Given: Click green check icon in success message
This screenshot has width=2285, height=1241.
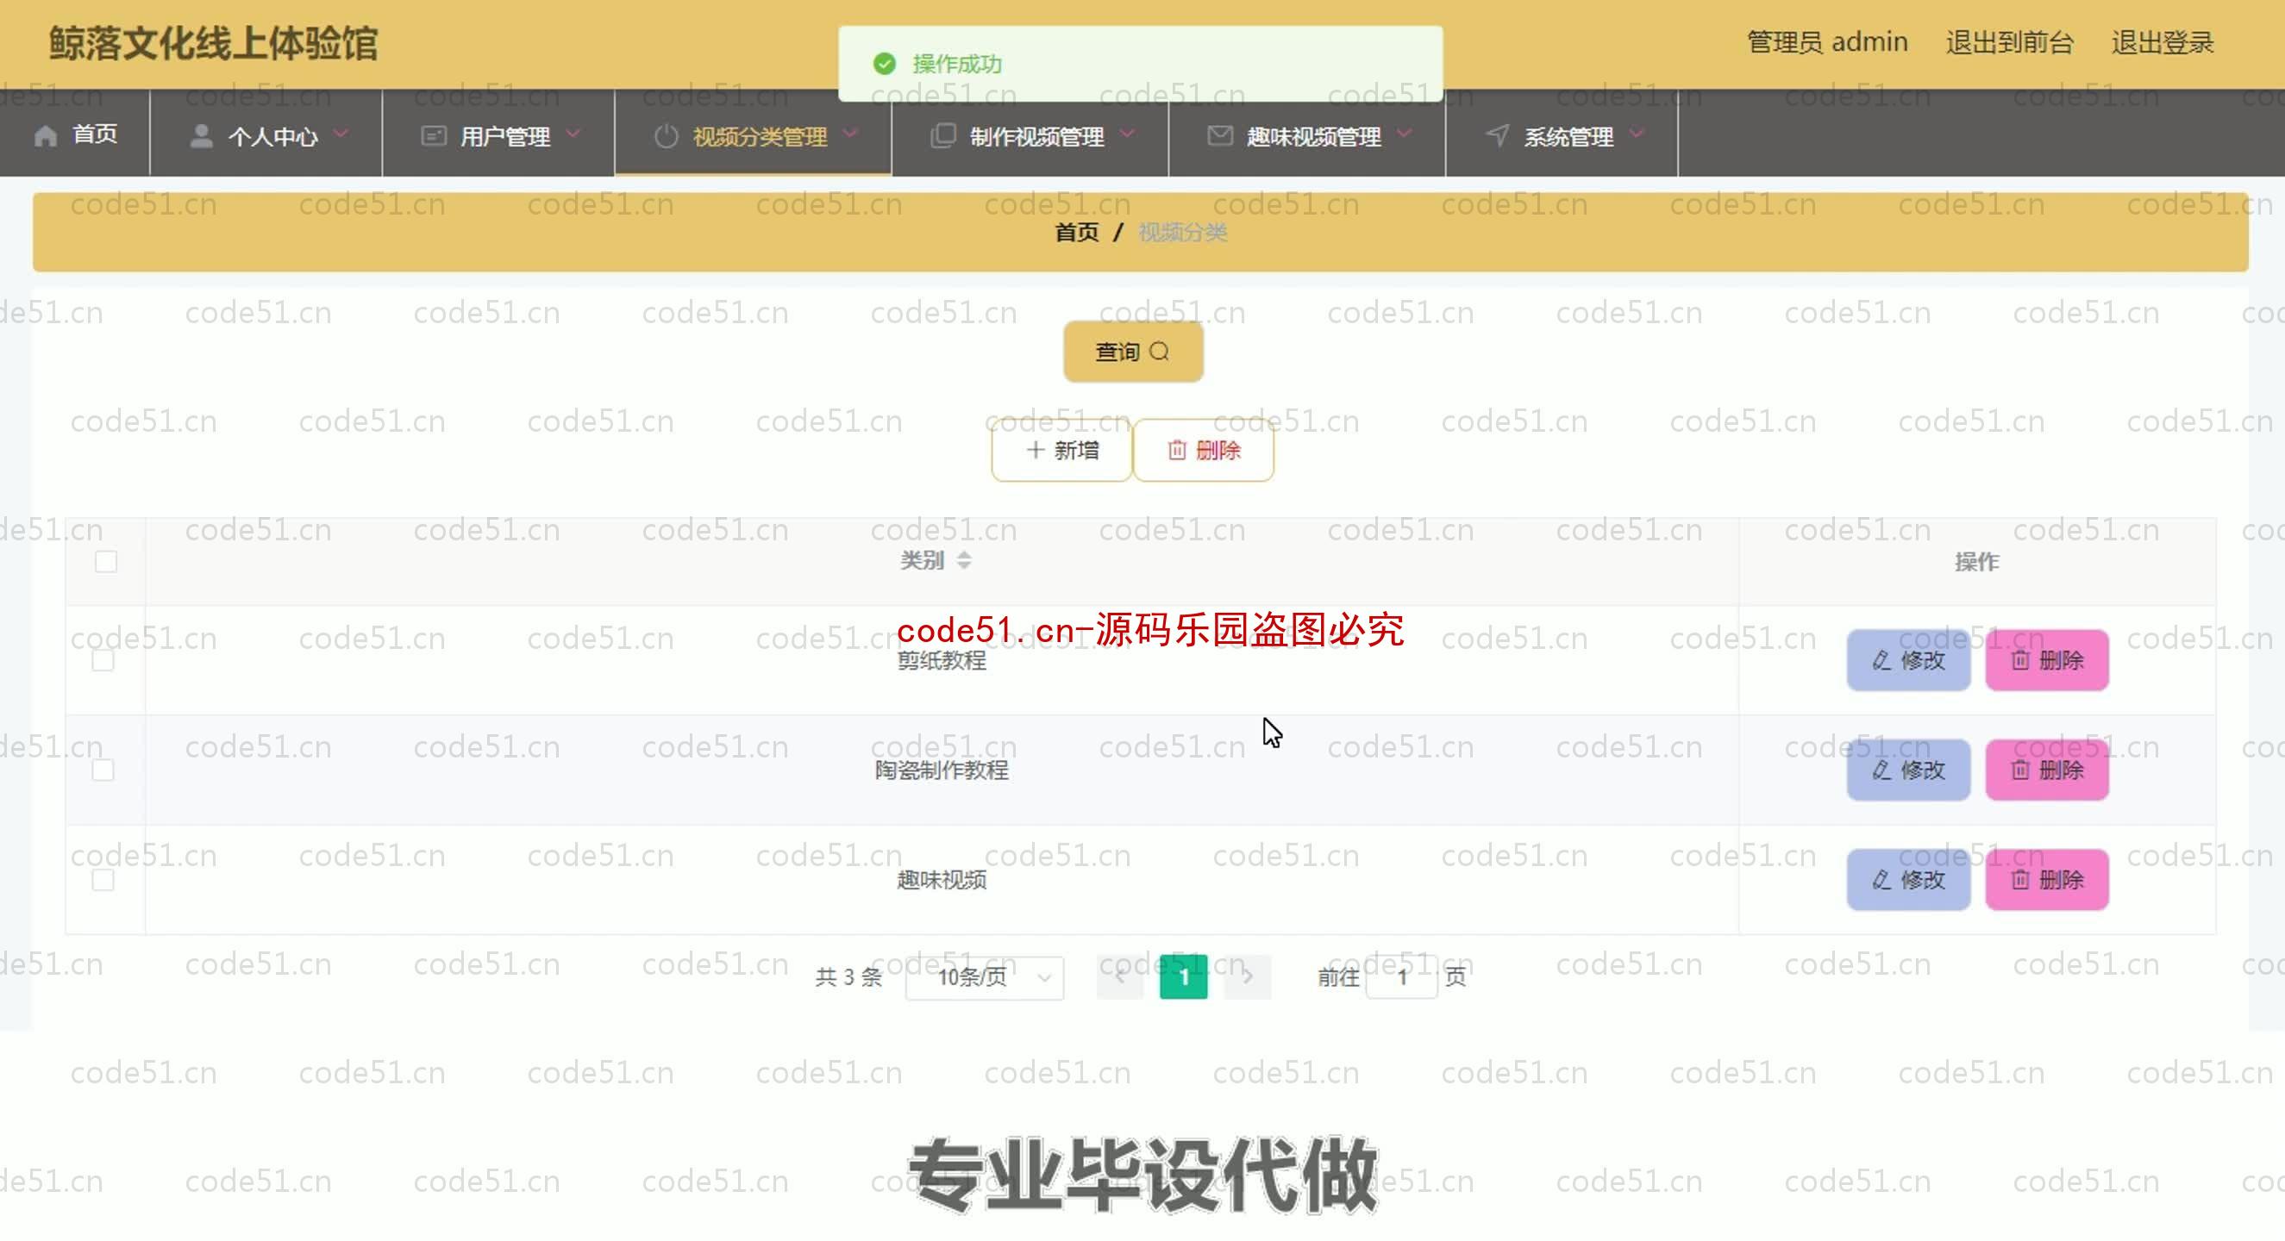Looking at the screenshot, I should coord(885,63).
